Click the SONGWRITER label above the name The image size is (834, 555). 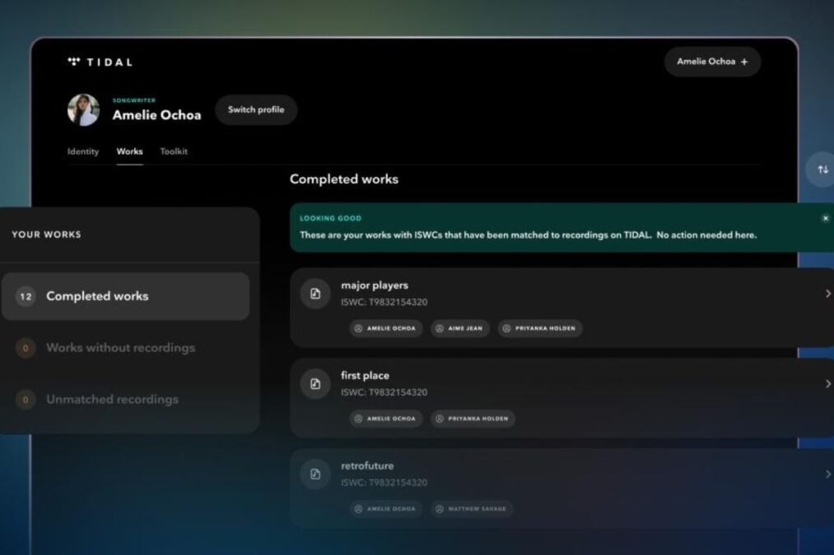click(x=134, y=100)
